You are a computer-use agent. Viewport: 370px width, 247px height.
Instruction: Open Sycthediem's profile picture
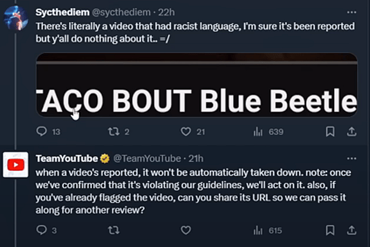point(16,18)
